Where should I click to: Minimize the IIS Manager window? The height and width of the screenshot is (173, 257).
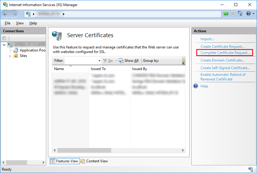click(222, 5)
